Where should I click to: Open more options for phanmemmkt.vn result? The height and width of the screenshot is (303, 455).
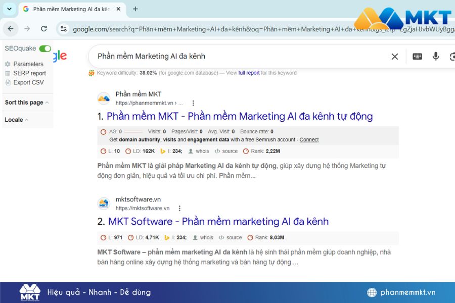[x=193, y=103]
